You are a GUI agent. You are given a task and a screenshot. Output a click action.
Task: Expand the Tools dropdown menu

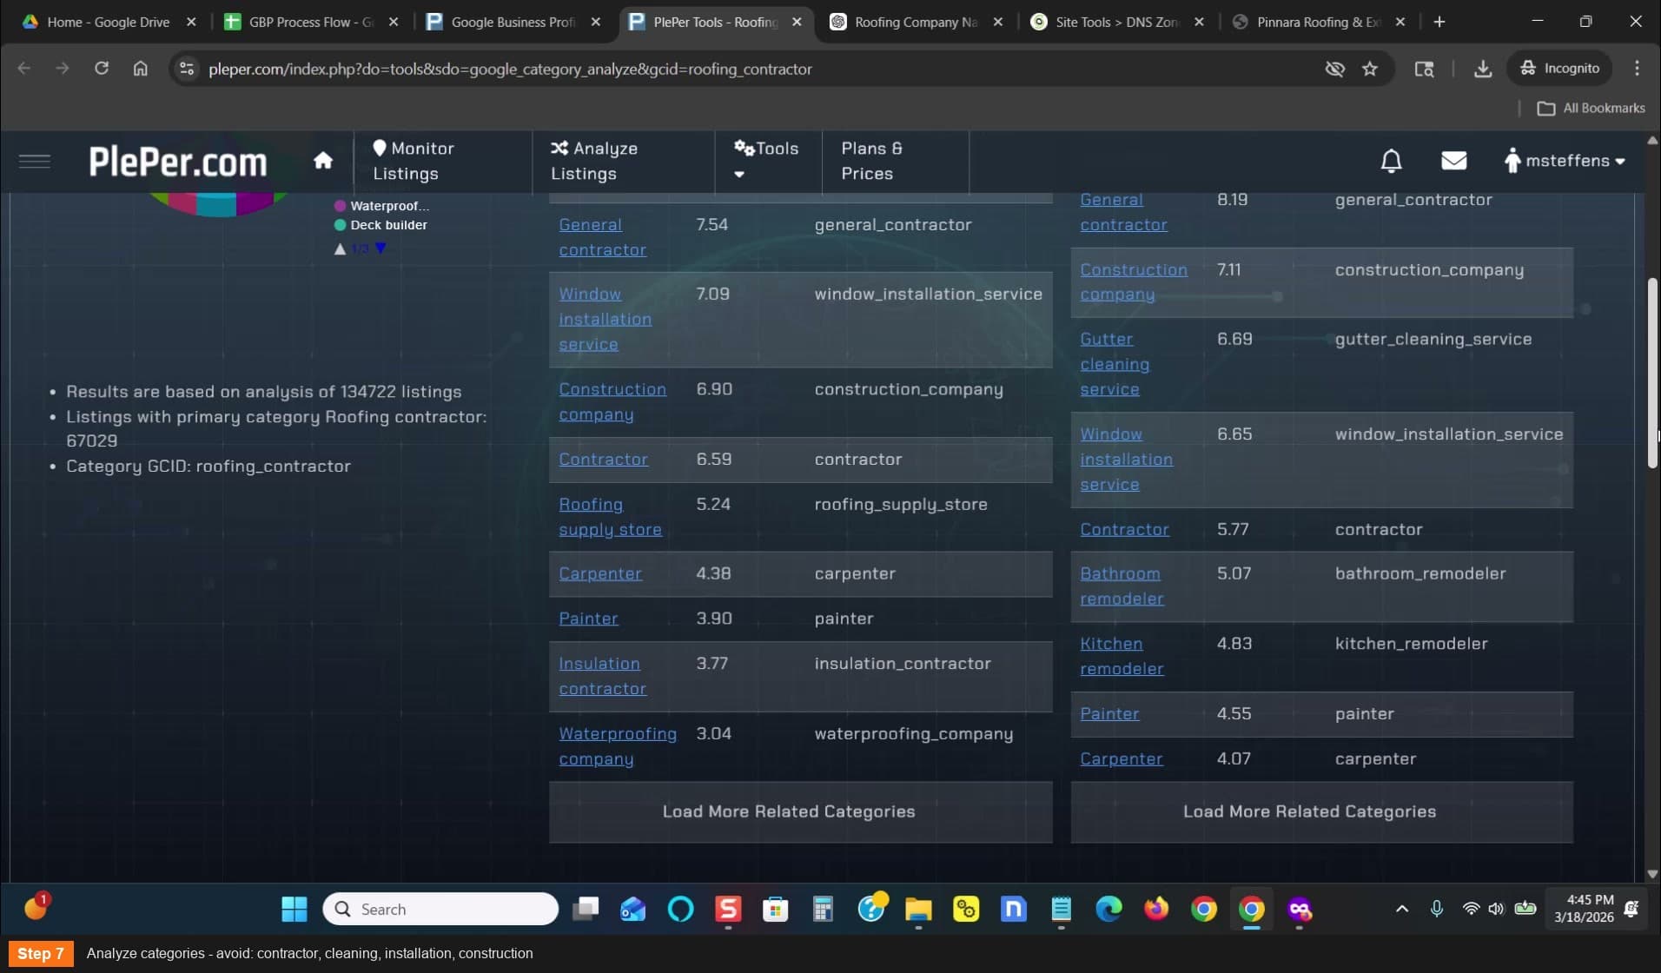coord(766,161)
